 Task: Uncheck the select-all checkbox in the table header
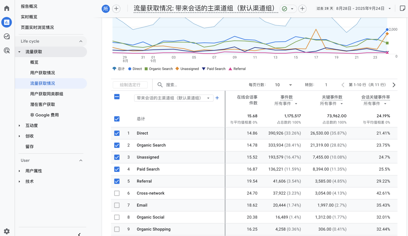[x=117, y=97]
